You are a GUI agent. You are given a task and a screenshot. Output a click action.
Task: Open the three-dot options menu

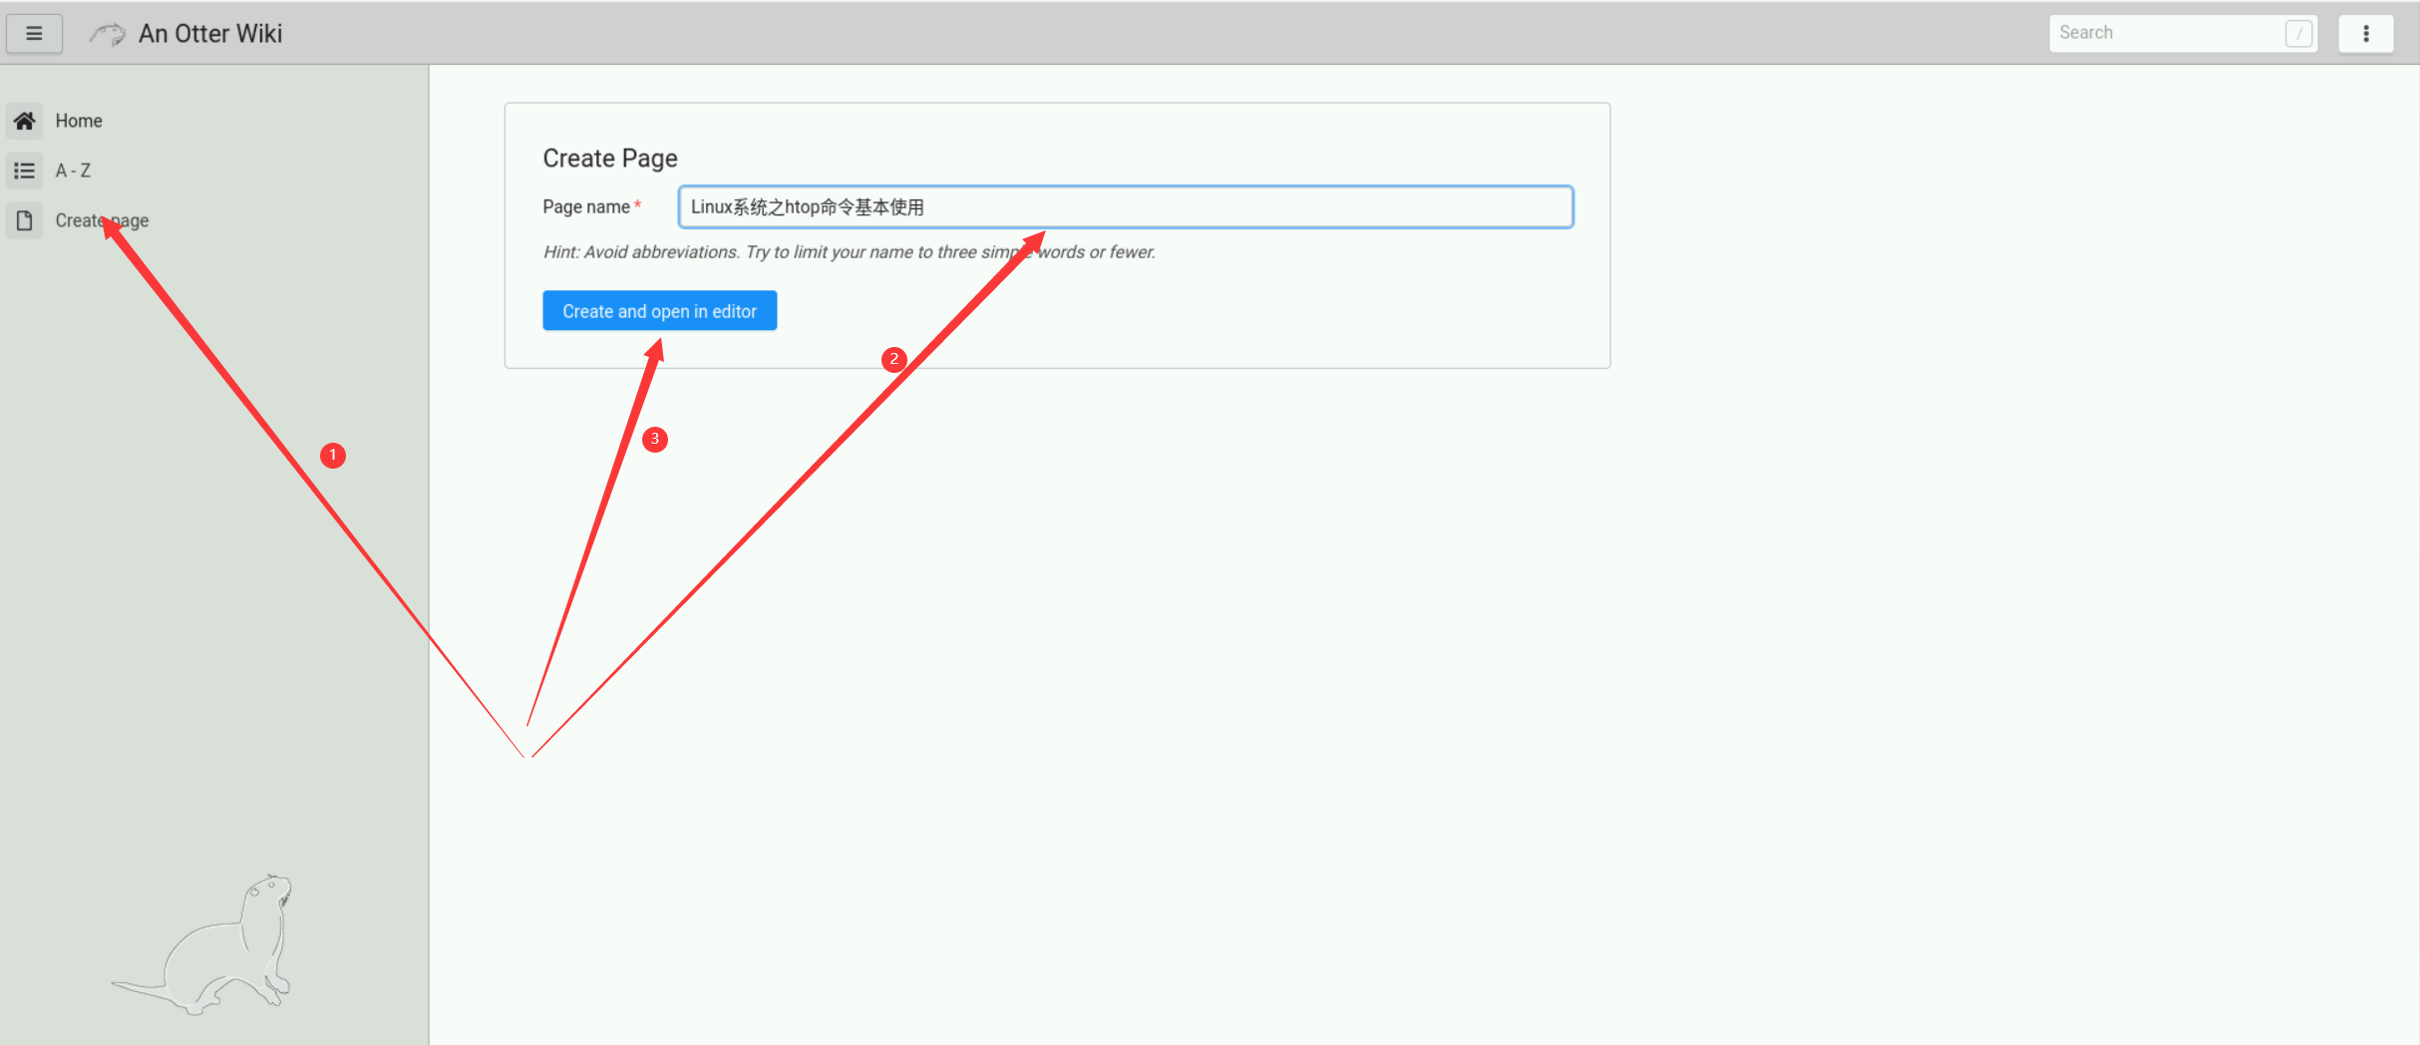pyautogui.click(x=2365, y=34)
